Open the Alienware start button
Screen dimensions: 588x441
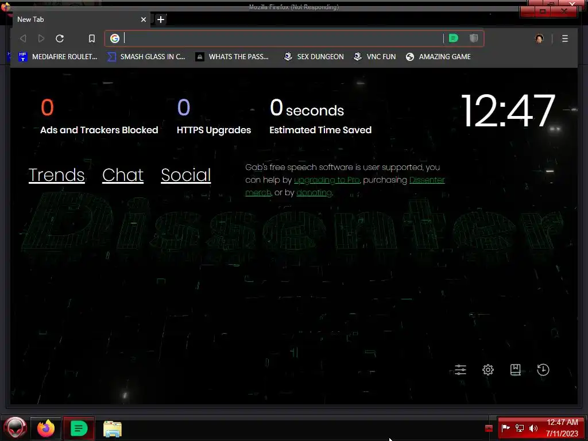(x=15, y=428)
